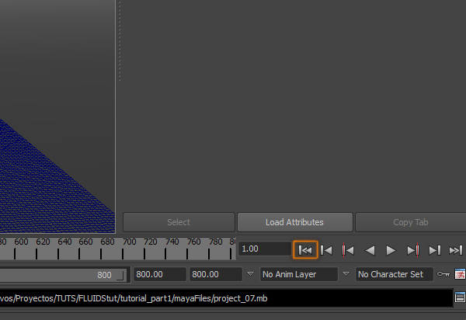
Task: Play the animation forwards
Action: pos(391,249)
